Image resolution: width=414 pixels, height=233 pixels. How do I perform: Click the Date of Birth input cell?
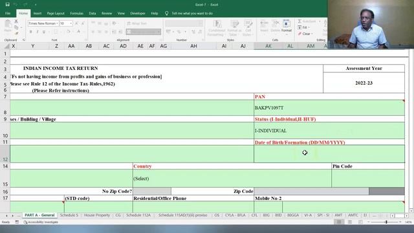pos(329,154)
